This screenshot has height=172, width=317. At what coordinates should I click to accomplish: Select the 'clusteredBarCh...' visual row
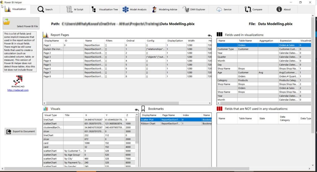click(89, 127)
